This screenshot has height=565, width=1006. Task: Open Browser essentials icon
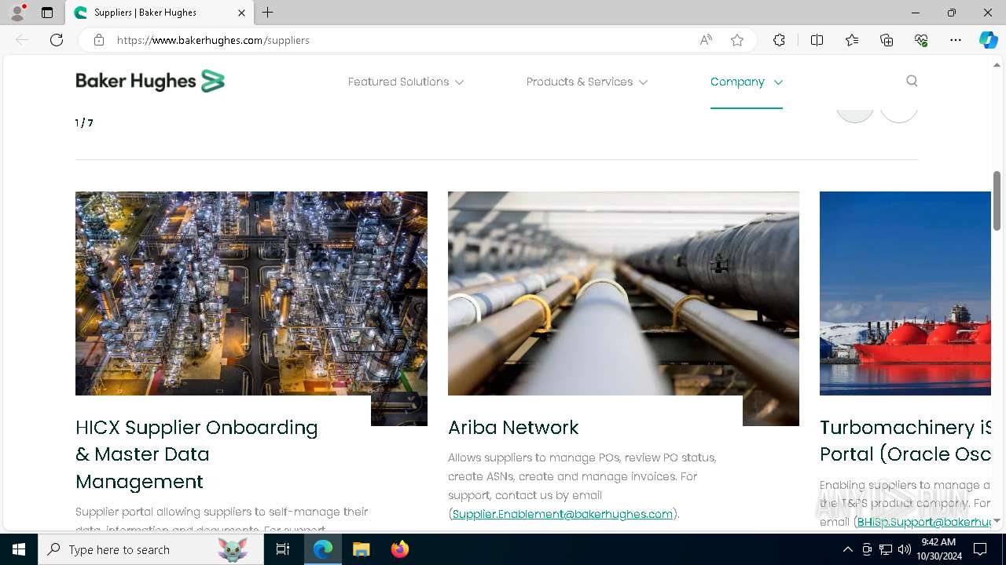[921, 40]
